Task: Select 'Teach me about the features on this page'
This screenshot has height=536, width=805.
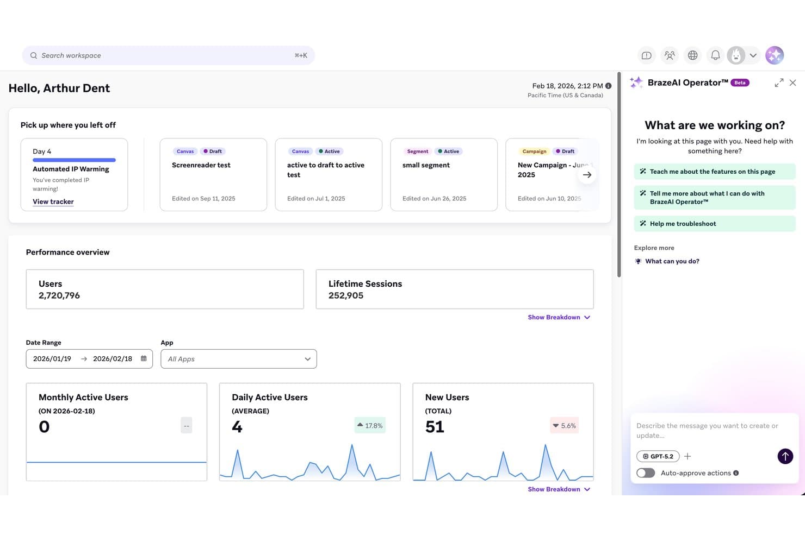Action: pyautogui.click(x=715, y=172)
